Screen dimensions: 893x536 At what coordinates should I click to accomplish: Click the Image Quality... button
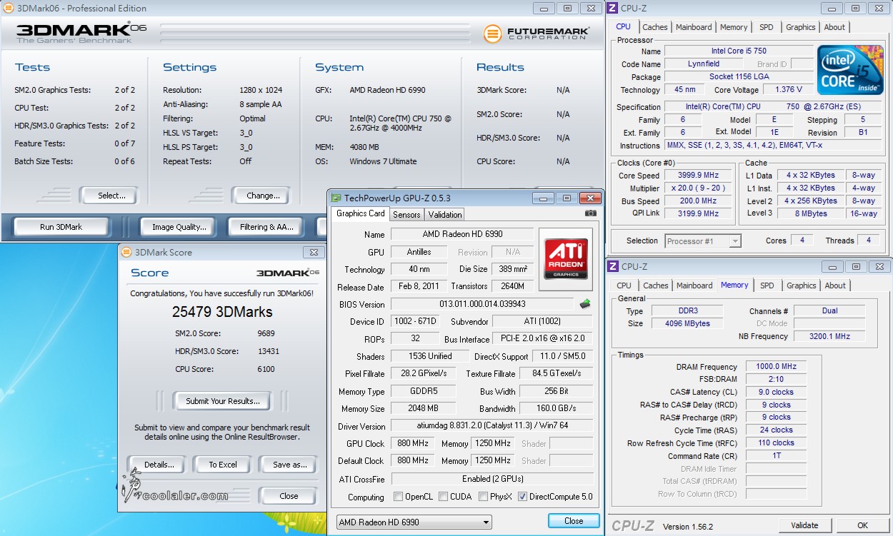point(179,227)
